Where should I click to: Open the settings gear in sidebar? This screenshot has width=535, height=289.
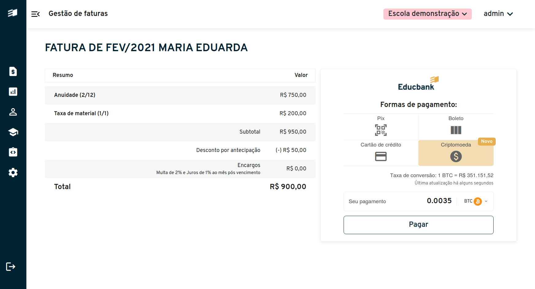coord(13,173)
